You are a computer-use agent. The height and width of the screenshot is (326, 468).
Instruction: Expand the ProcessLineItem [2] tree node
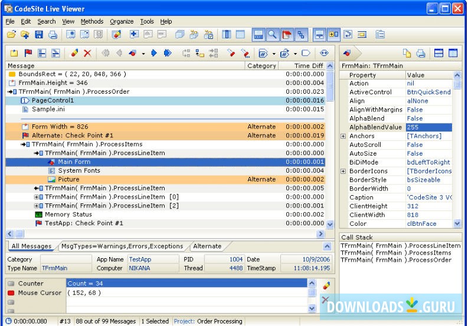(x=36, y=206)
